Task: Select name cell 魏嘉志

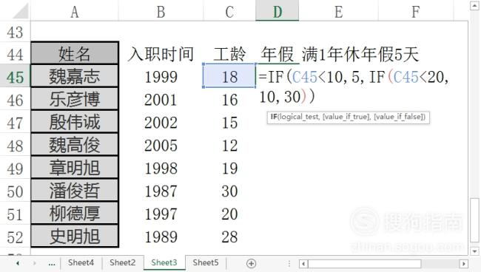Action: click(75, 76)
